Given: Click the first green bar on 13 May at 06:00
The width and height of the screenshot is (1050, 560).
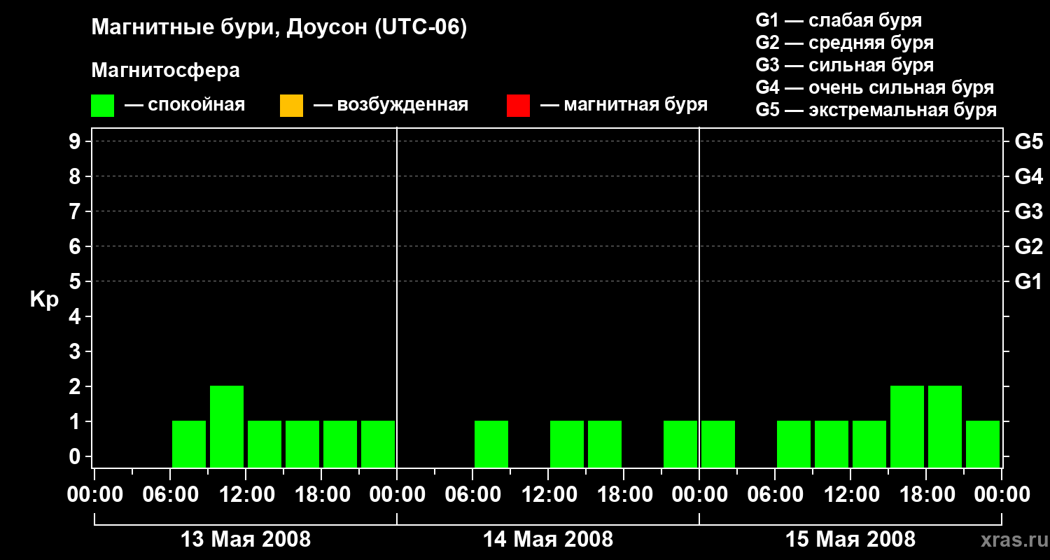Looking at the screenshot, I should (x=189, y=444).
